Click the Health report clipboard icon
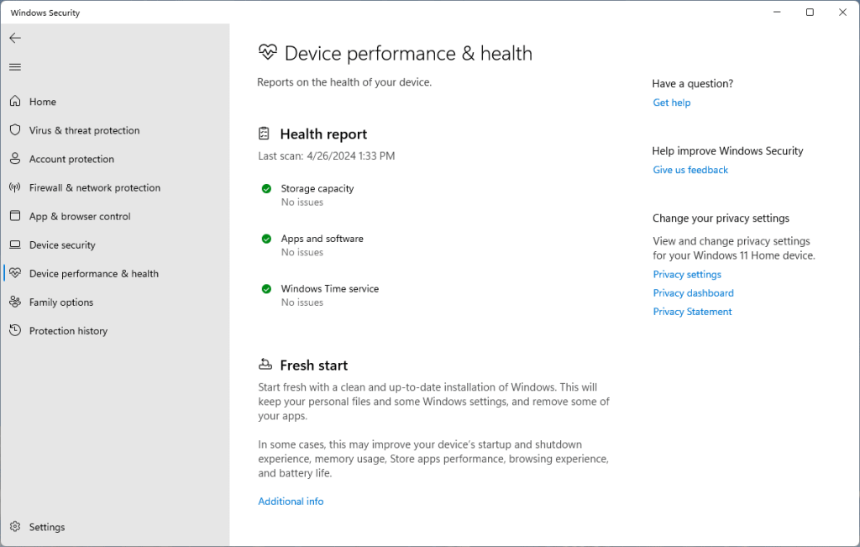860x547 pixels. tap(264, 134)
